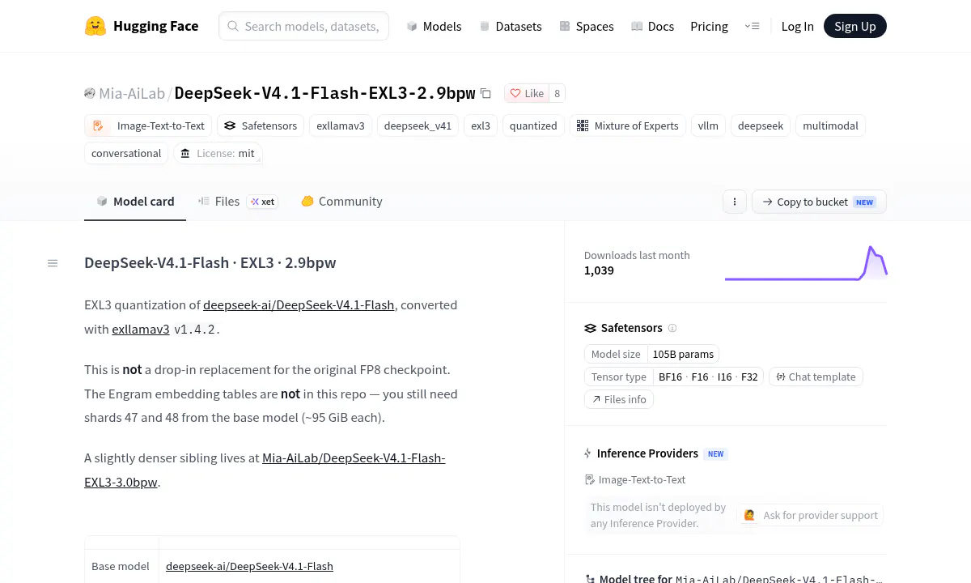This screenshot has width=971, height=583.
Task: Select the conversational tag
Action: (x=126, y=153)
